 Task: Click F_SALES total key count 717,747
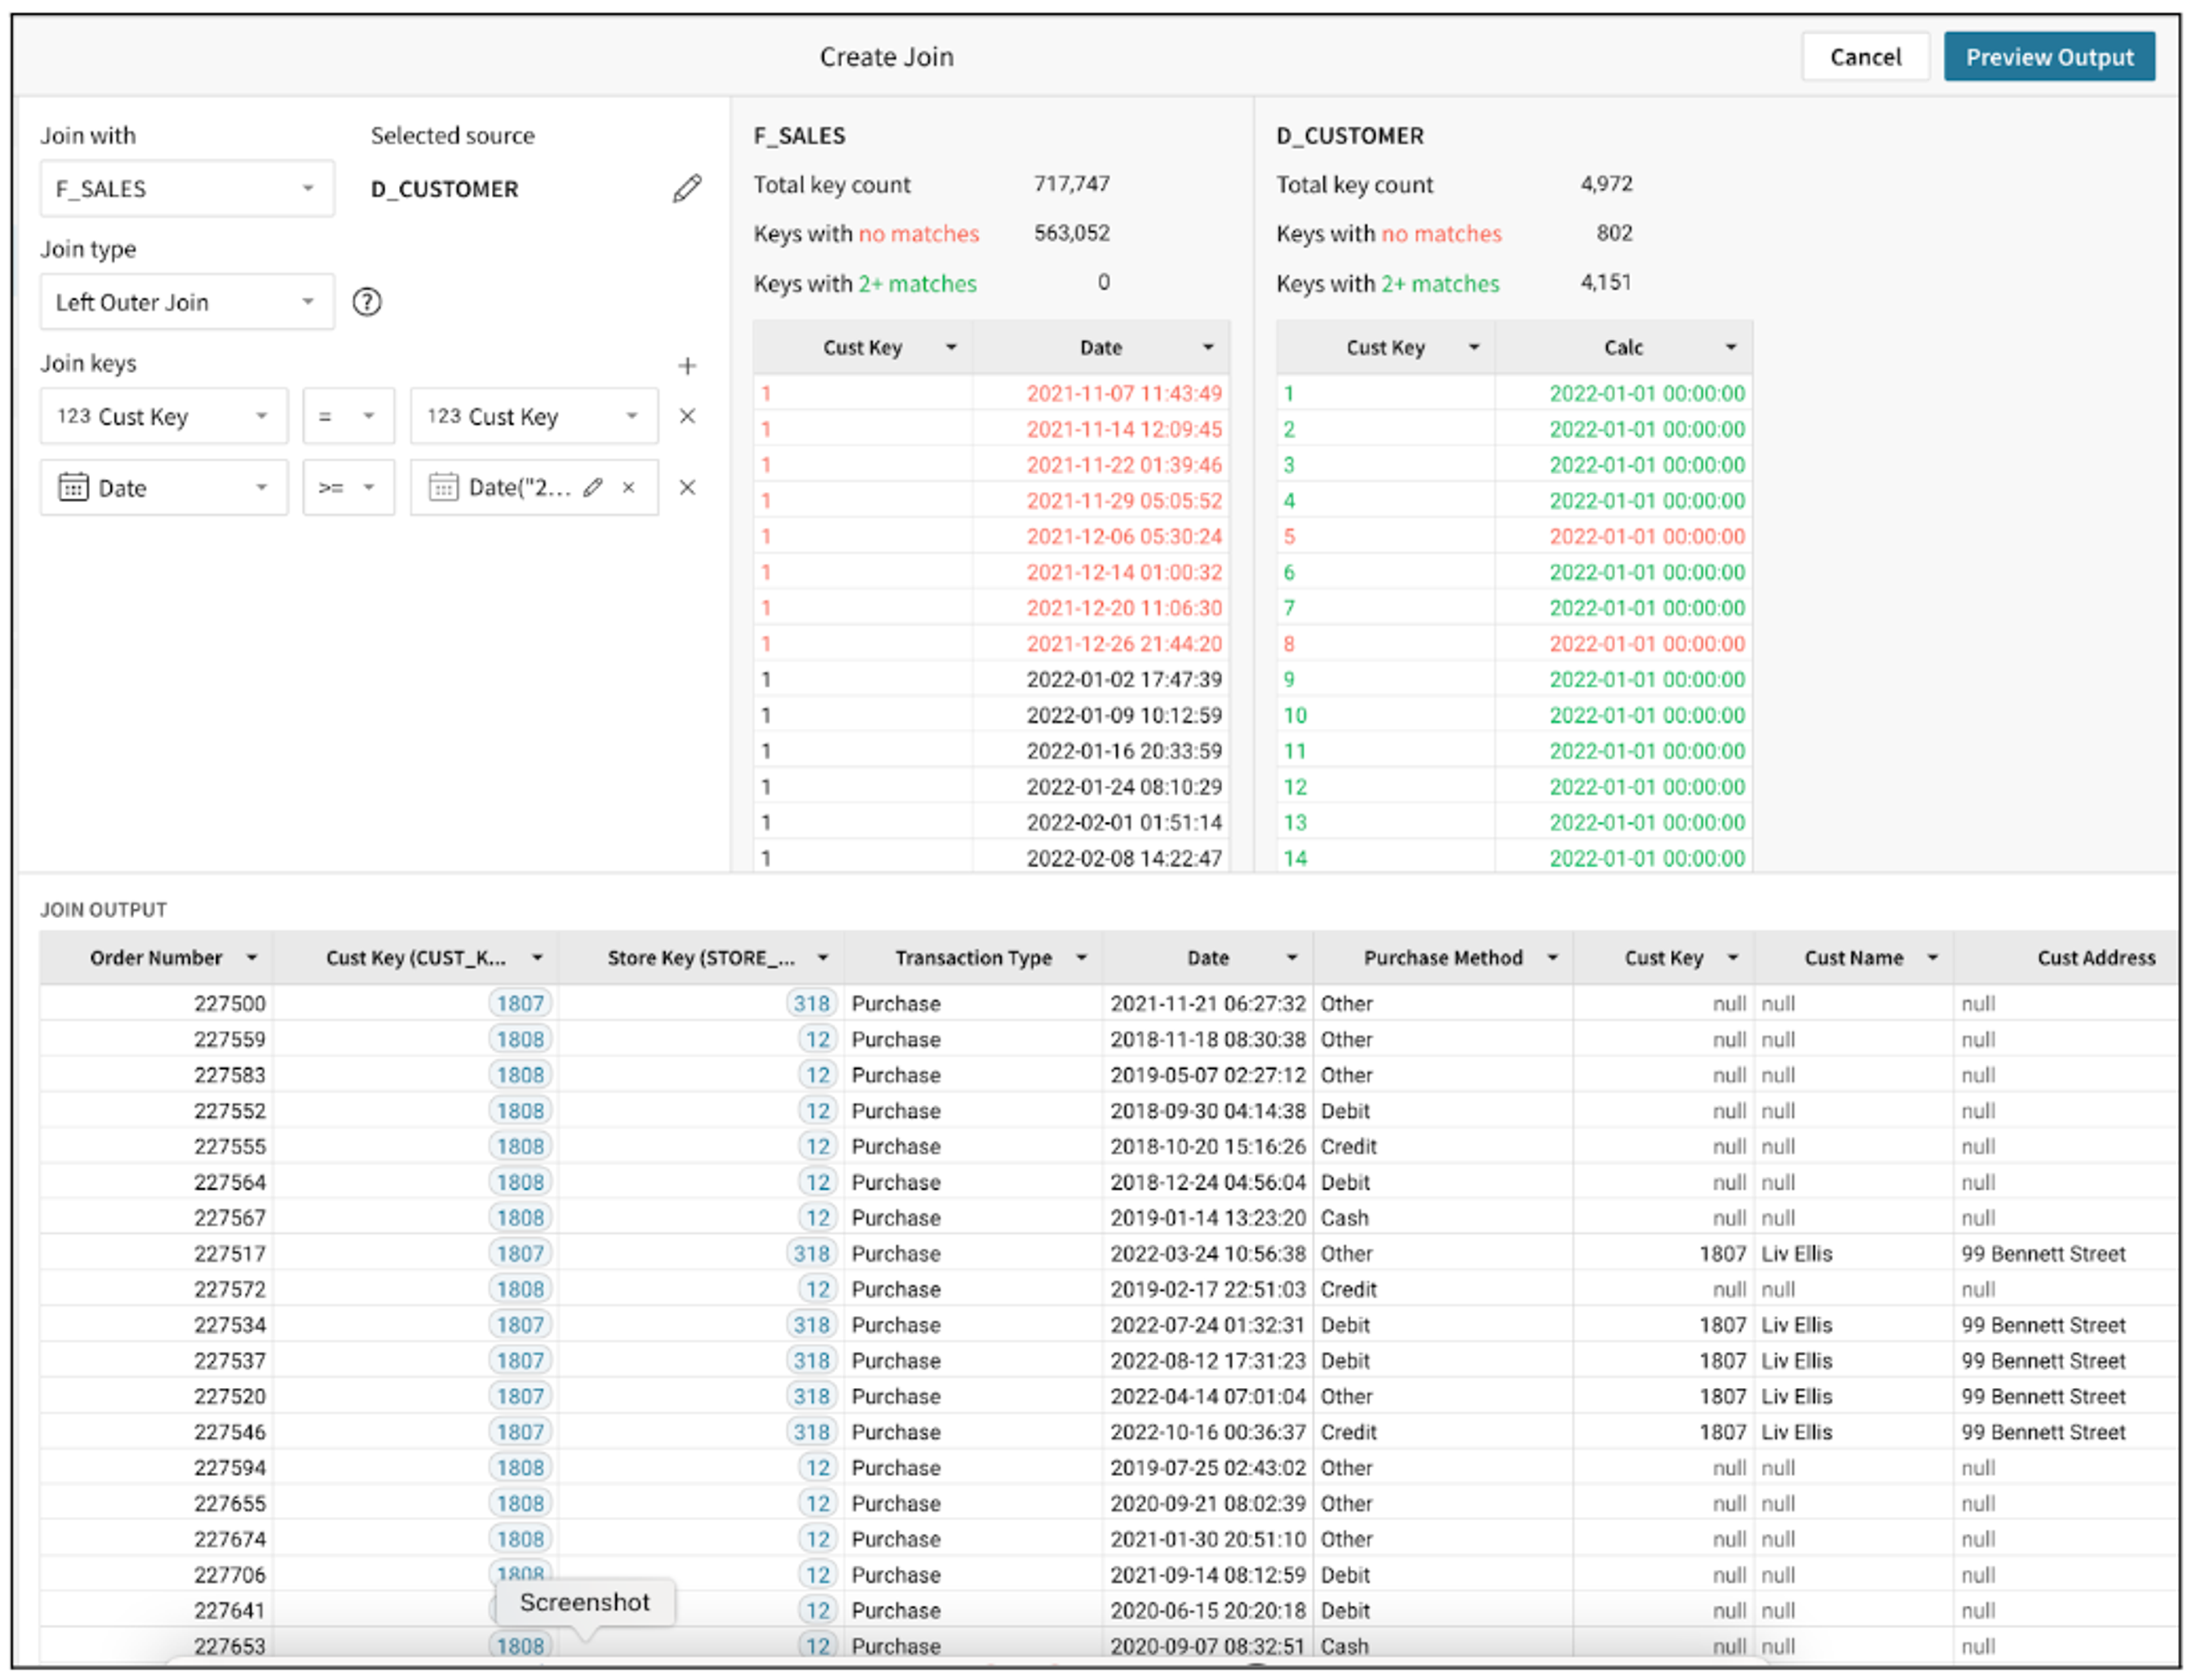click(x=1071, y=184)
